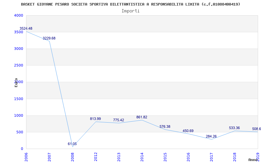
Task: Click the y-axis 3500 tick label
Action: [19, 32]
